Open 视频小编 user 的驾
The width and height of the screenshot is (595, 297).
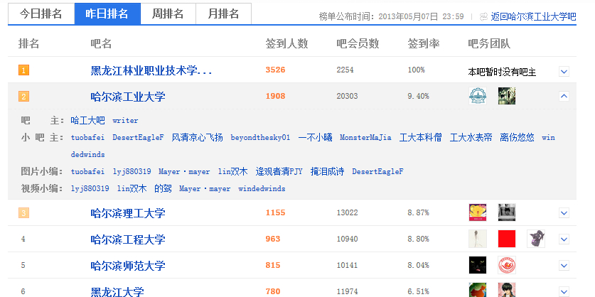pos(163,189)
